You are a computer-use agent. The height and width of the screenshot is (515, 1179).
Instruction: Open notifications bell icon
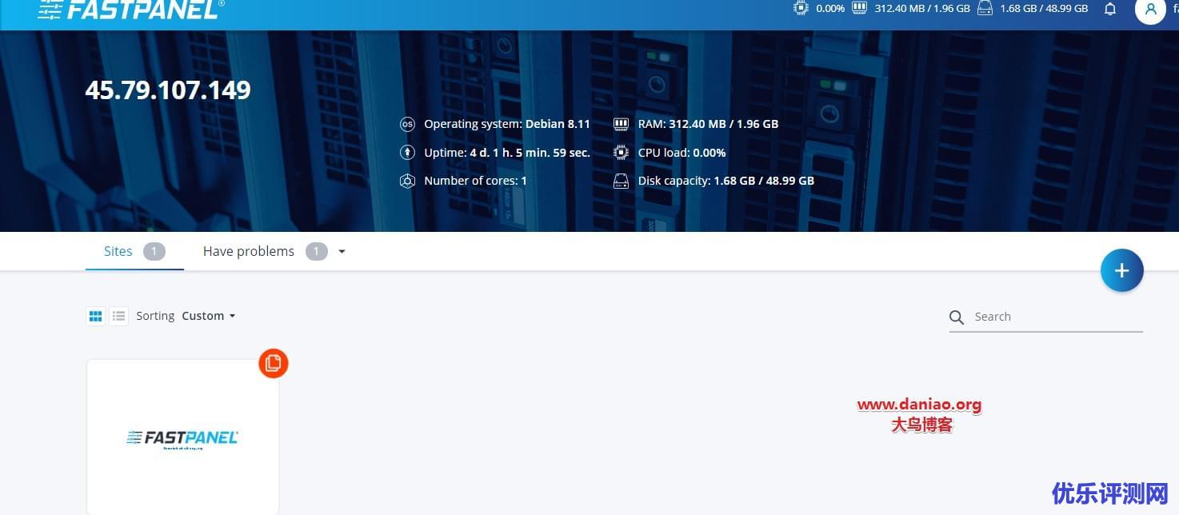(1110, 9)
